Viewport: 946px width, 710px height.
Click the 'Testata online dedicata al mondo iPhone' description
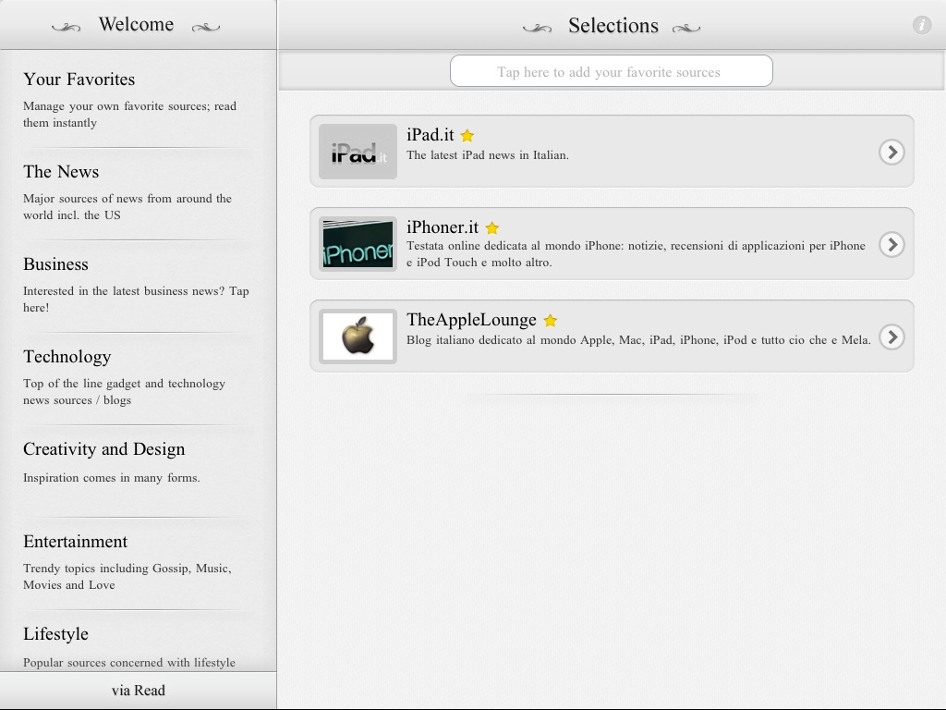pyautogui.click(x=636, y=253)
